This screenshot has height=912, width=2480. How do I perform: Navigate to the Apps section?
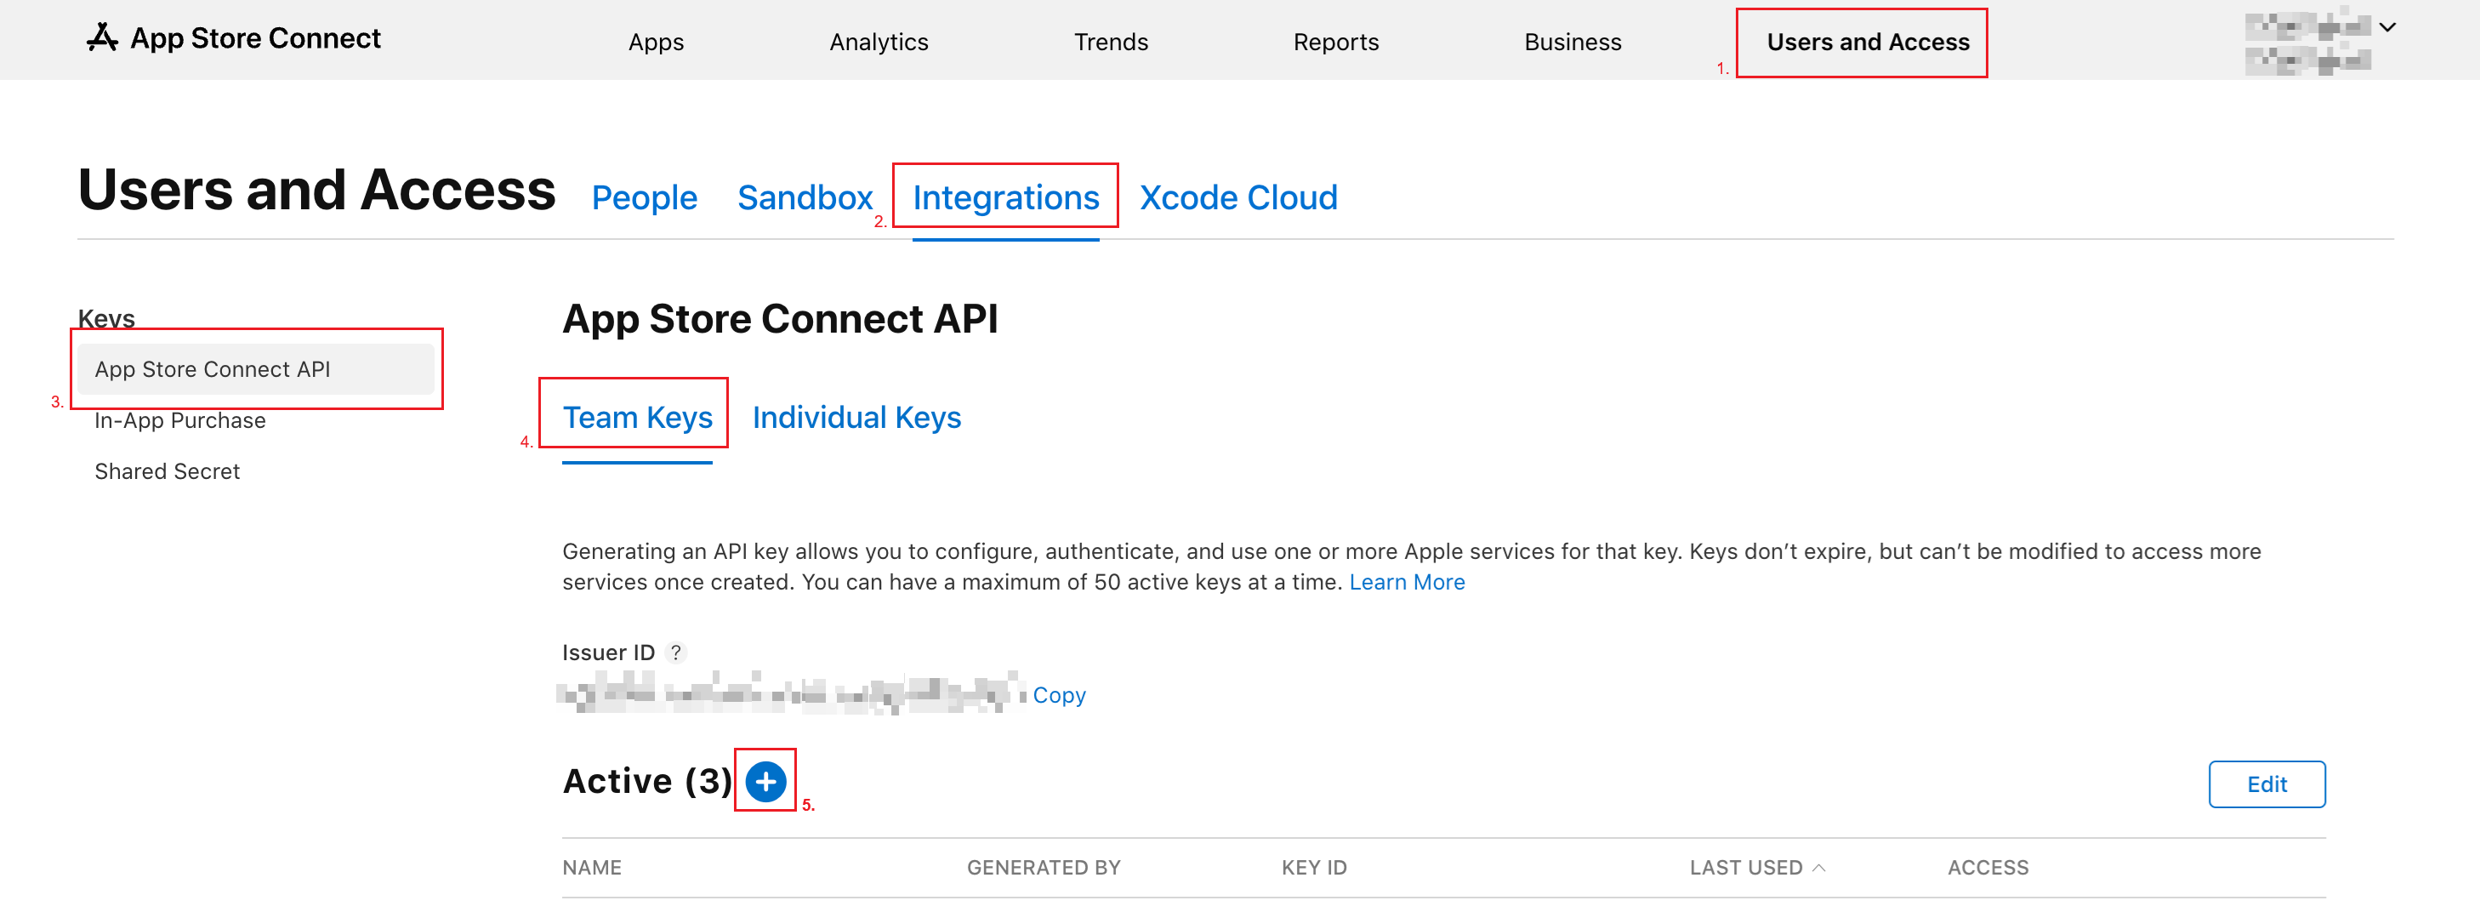656,42
